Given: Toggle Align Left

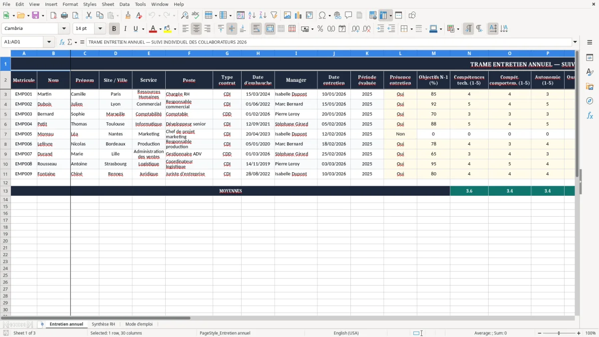Looking at the screenshot, I should 185,29.
